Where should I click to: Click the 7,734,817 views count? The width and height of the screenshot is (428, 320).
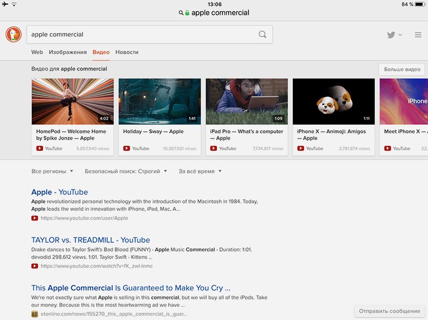(268, 149)
